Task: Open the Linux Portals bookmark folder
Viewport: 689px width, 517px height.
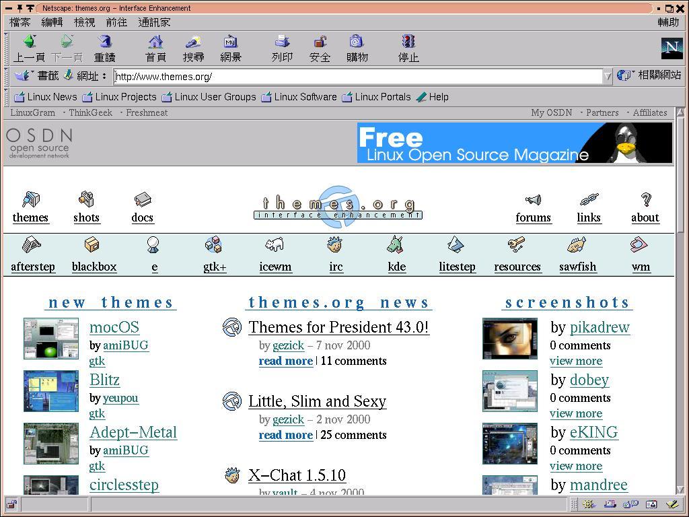Action: click(376, 97)
